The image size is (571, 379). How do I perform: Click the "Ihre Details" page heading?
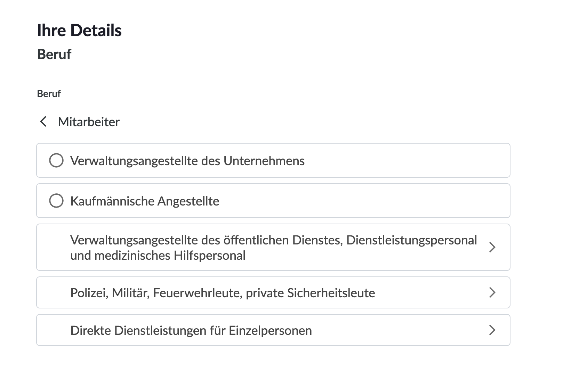coord(80,30)
